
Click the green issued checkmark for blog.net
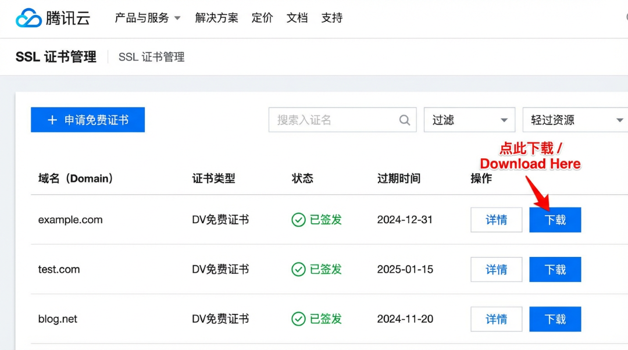point(298,319)
